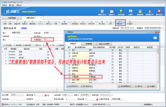The width and height of the screenshot is (166, 107).
Task: Toggle 显示 checkbox for 客户 row
Action: pos(69,50)
